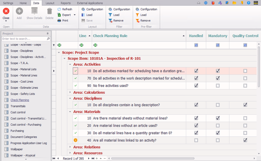Open Pre-filter Configuration
This screenshot has width=261, height=161.
[x=146, y=9]
